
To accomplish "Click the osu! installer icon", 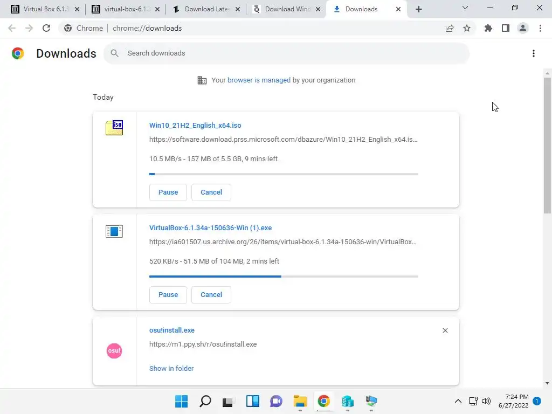I will click(114, 350).
